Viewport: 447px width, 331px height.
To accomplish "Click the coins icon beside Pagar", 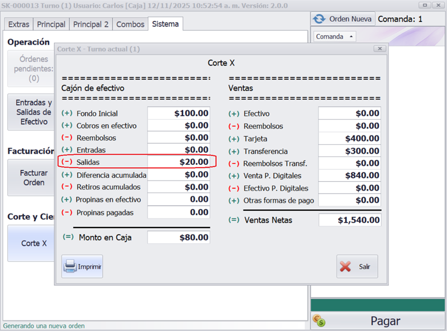I will [319, 321].
